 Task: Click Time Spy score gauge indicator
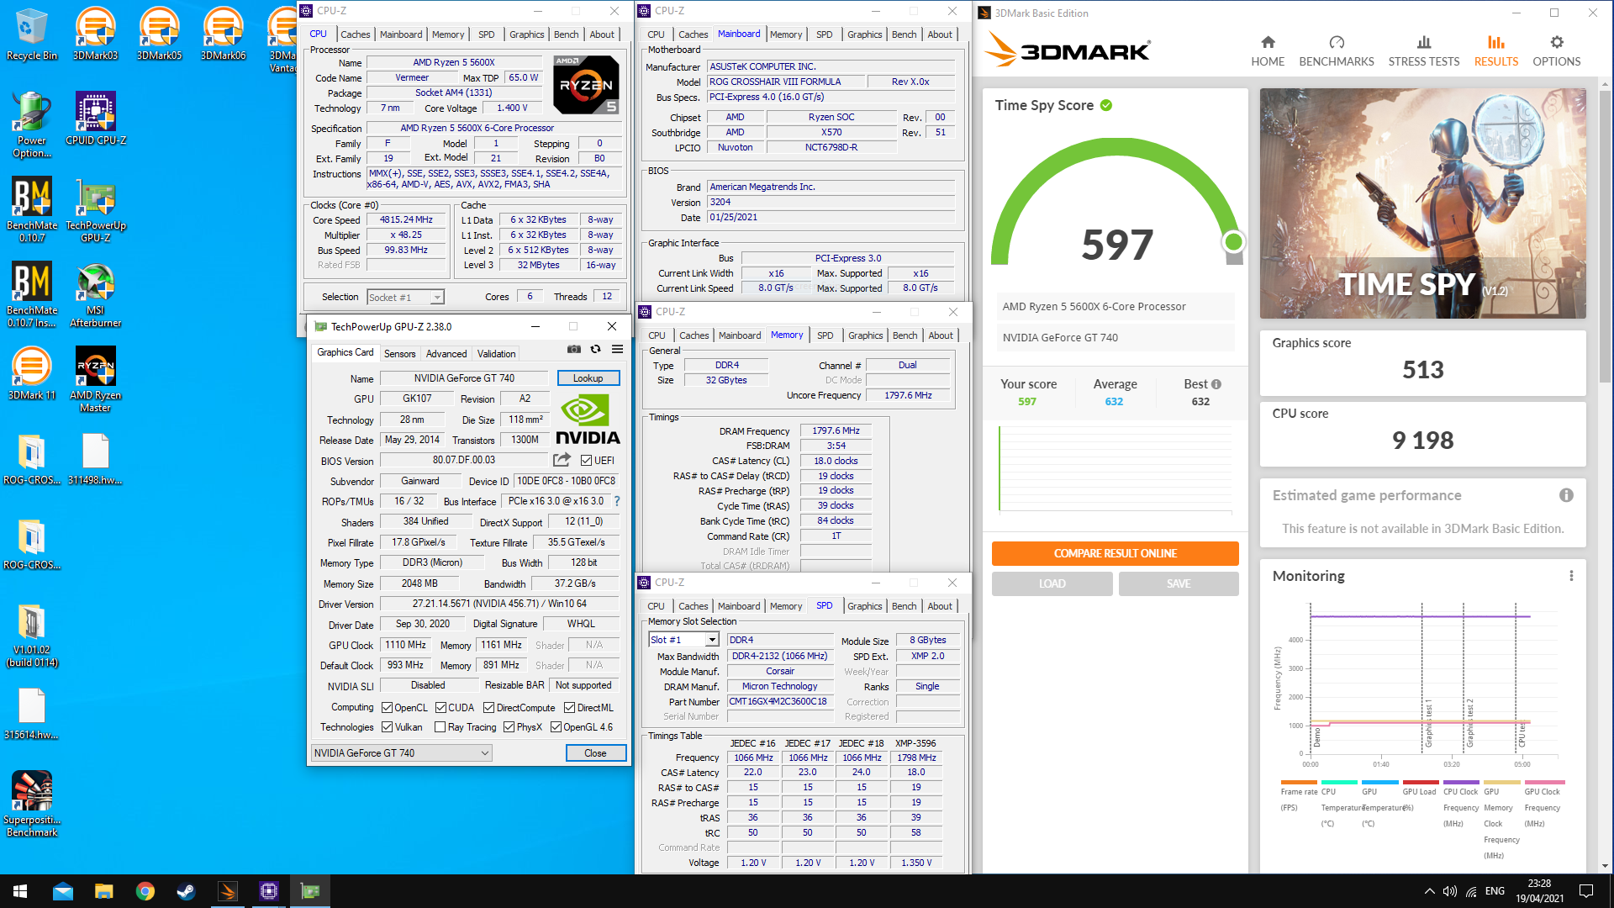pos(1233,243)
